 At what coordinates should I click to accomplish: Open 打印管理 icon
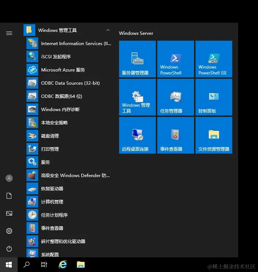point(32,149)
